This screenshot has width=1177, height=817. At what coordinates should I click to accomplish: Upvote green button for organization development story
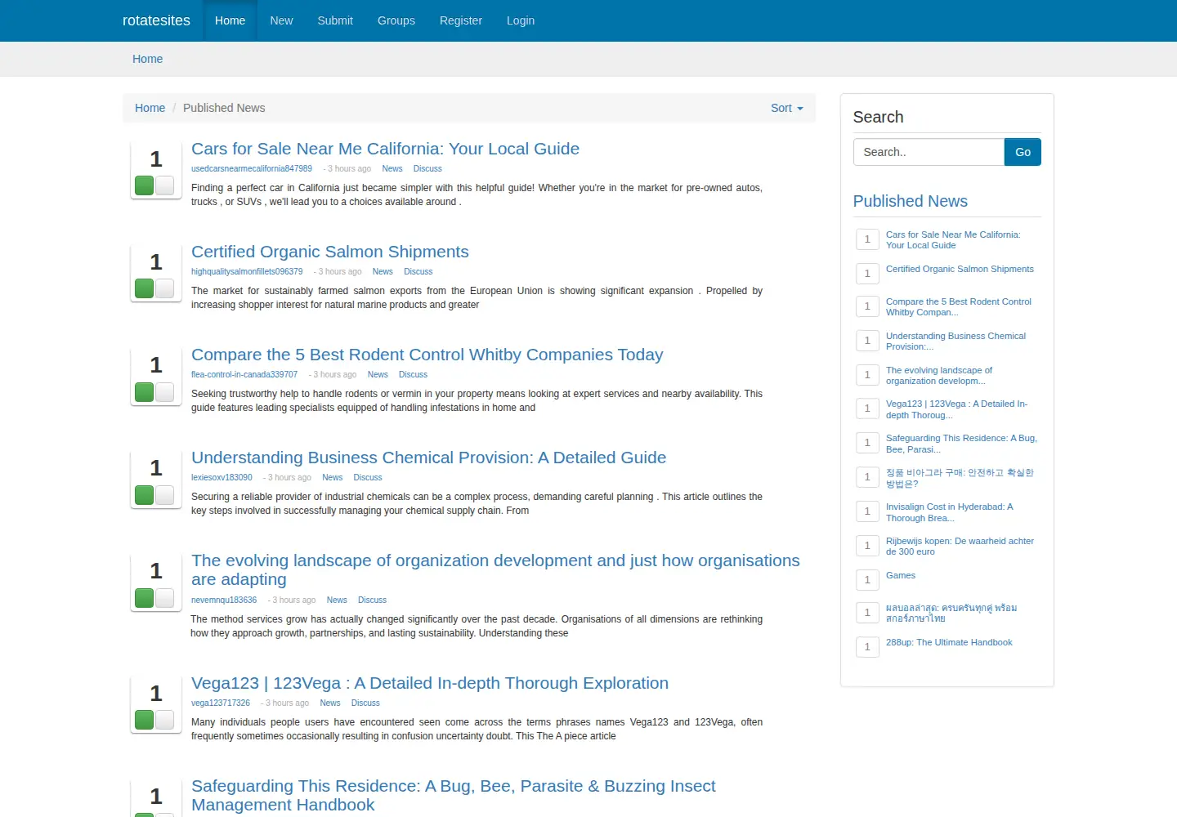tap(145, 597)
